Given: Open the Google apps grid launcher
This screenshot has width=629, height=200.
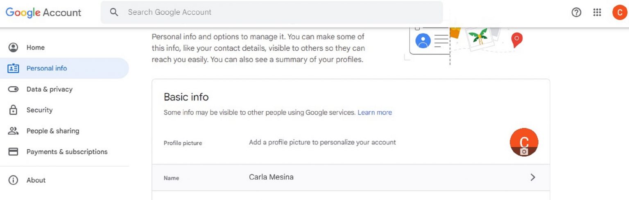Looking at the screenshot, I should coord(597,12).
